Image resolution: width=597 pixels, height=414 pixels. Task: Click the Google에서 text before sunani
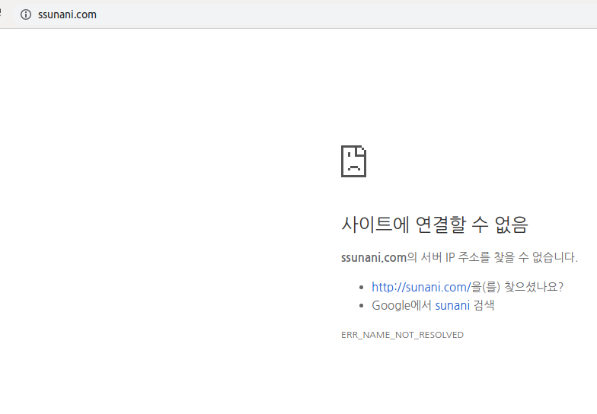[x=401, y=306]
